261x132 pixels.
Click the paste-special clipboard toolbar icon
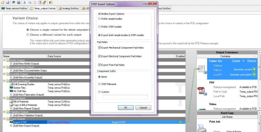pos(40,2)
